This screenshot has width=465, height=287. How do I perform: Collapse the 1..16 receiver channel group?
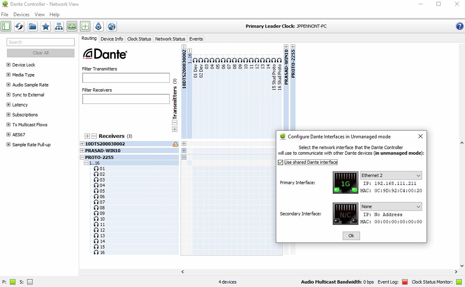[86, 163]
